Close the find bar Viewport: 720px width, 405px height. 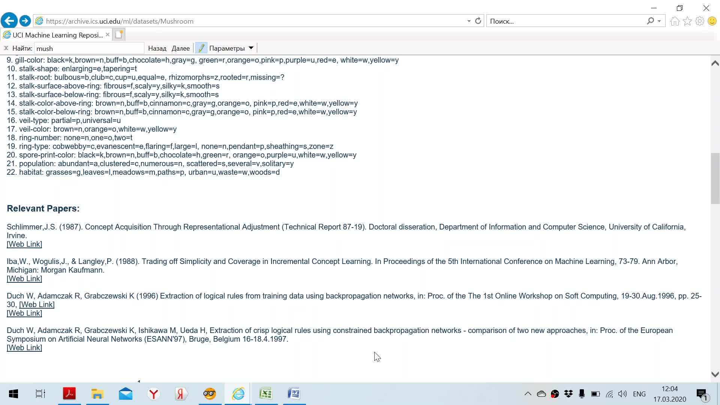(x=6, y=48)
